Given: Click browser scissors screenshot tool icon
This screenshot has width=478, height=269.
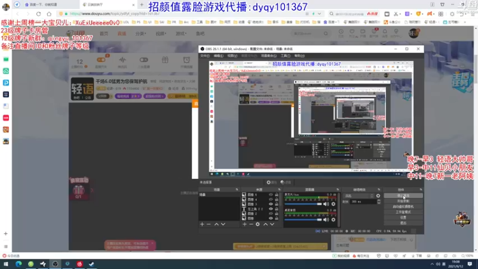Looking at the screenshot, I should point(396,14).
